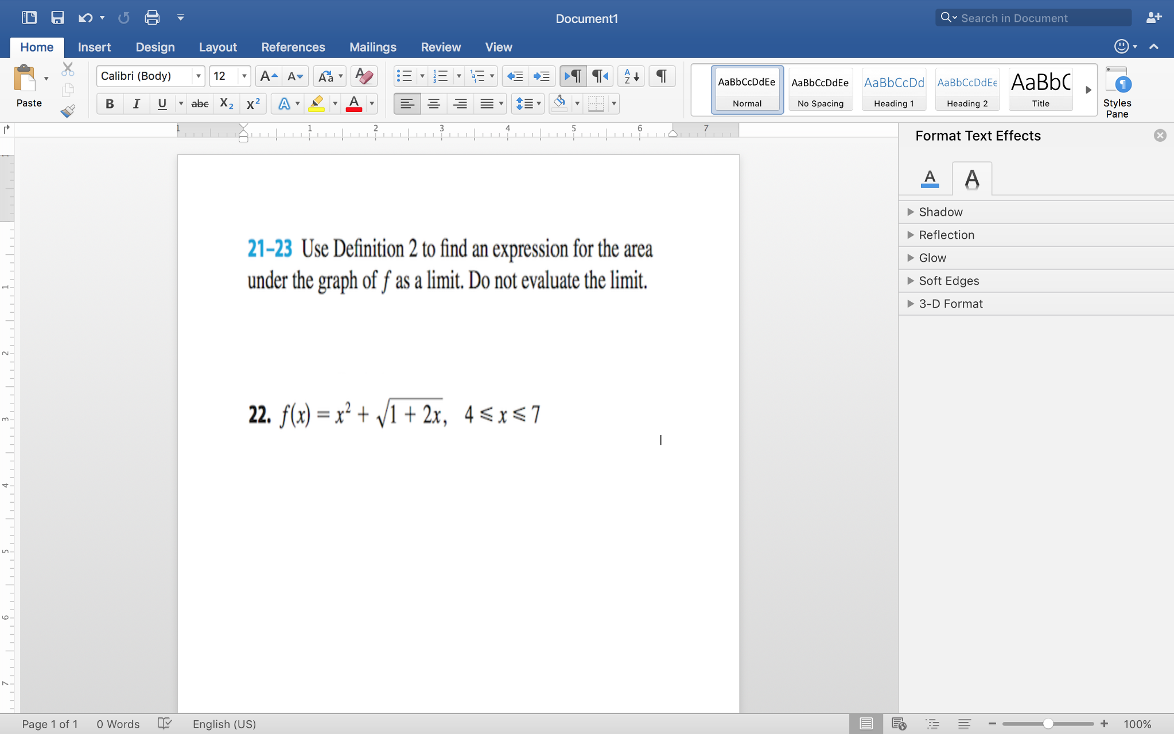Screen dimensions: 1174x734
Task: Click English (US) language in status bar
Action: click(224, 724)
